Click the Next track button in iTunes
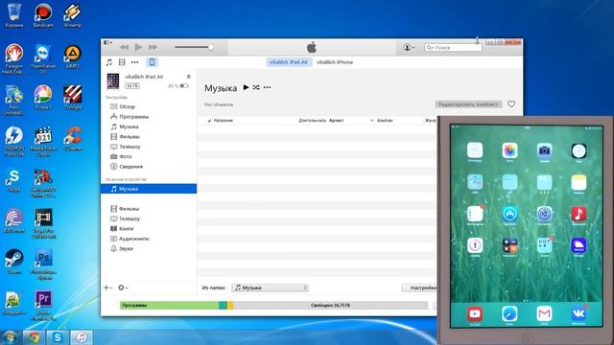Viewport: 614px width, 345px height. pyautogui.click(x=153, y=47)
